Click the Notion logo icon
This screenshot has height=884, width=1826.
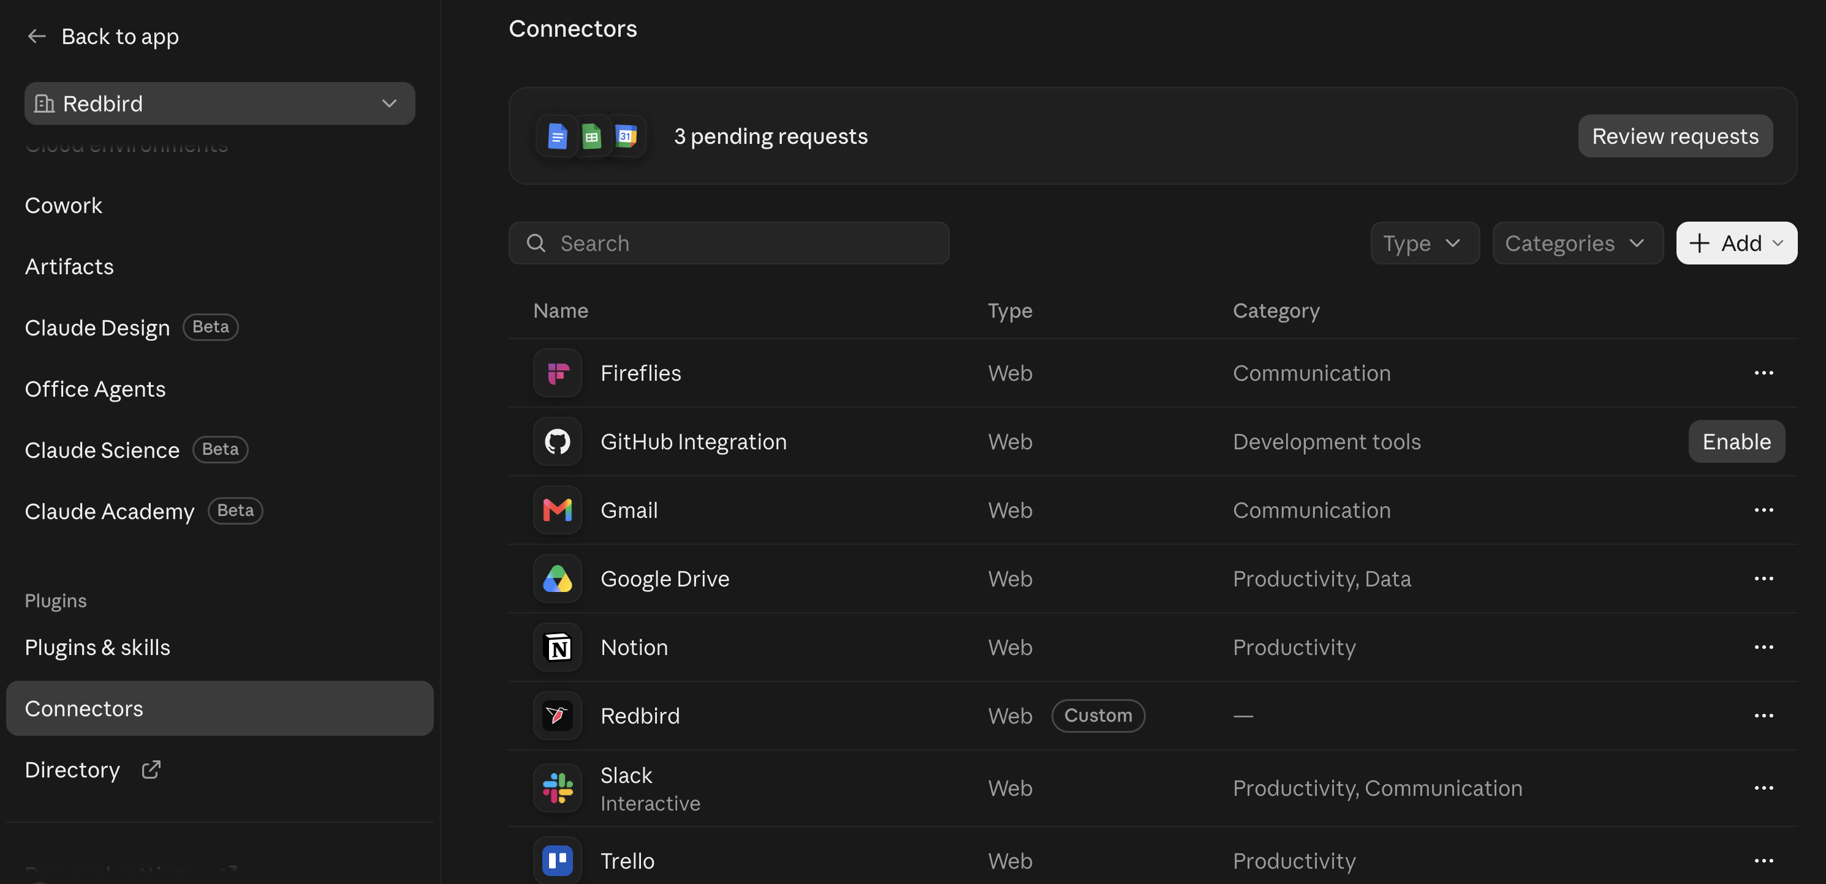click(557, 648)
